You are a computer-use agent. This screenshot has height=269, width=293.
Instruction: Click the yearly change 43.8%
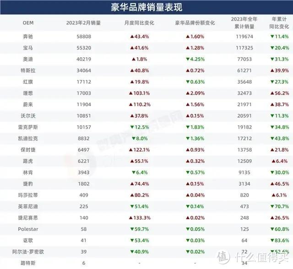point(280,138)
